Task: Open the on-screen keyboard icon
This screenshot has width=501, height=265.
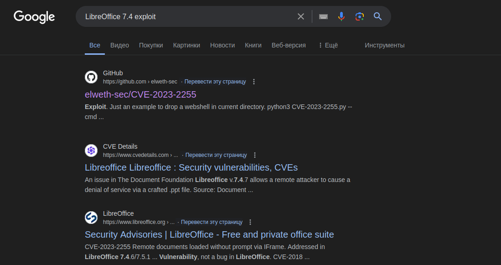Action: pyautogui.click(x=323, y=16)
